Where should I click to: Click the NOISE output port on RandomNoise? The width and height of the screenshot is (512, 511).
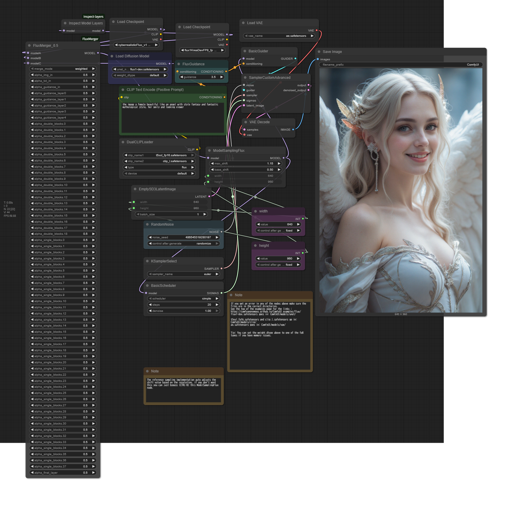pyautogui.click(x=221, y=232)
